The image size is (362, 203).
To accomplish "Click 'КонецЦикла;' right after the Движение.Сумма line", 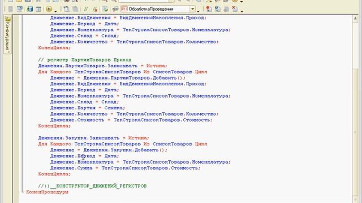I will [54, 174].
